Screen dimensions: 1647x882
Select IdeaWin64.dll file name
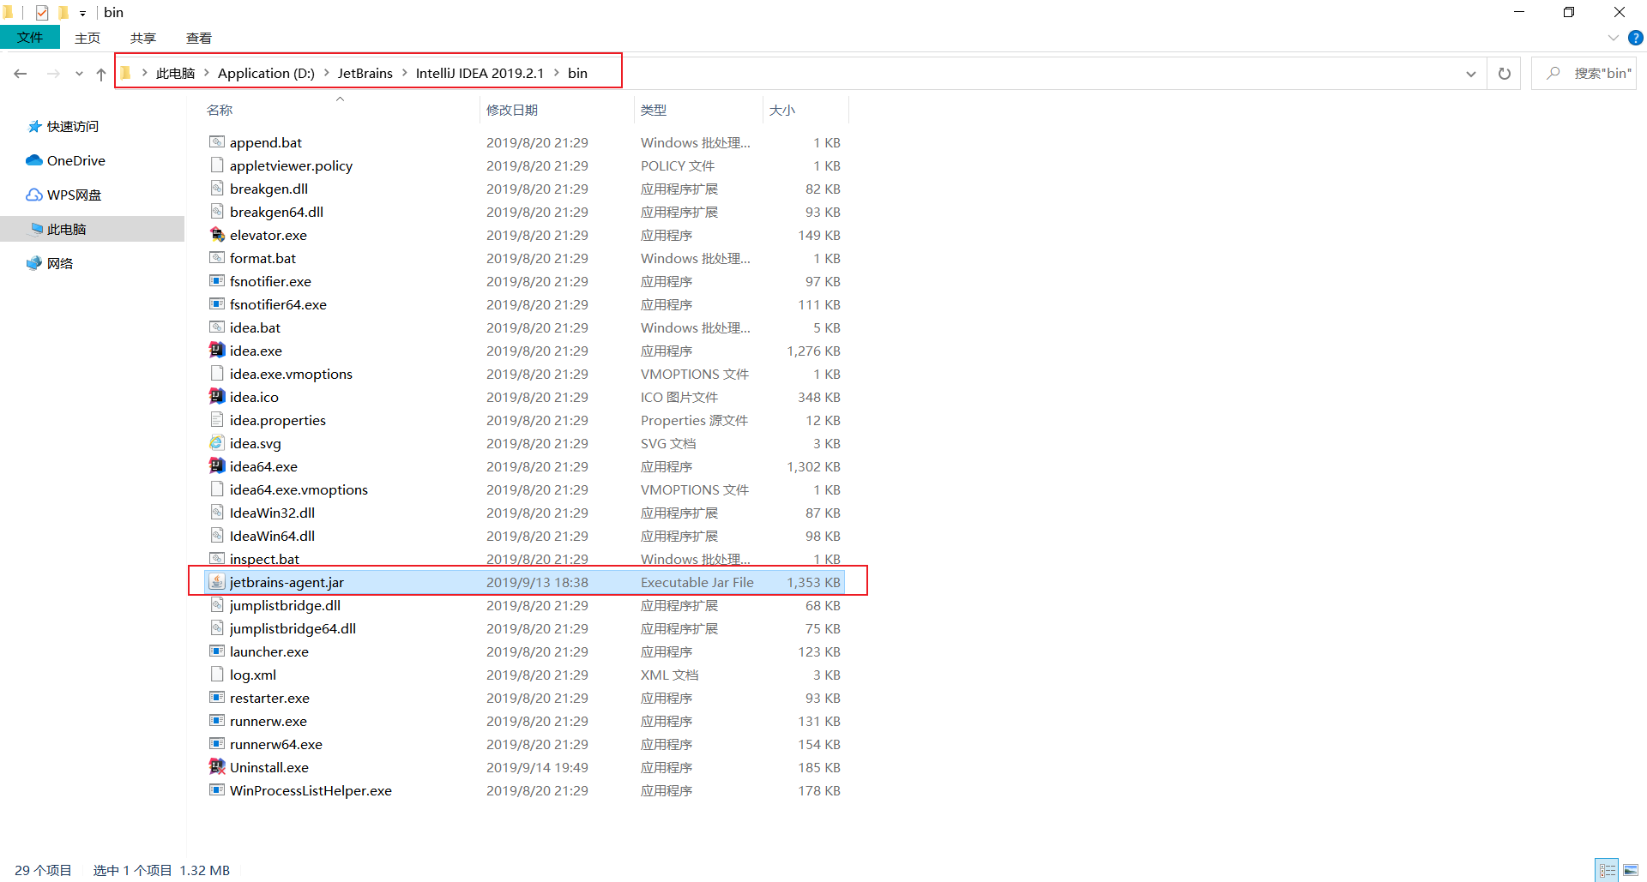click(272, 536)
